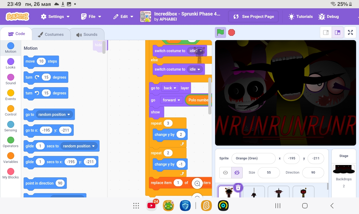Click the workspace vertical scrollbar
Viewport: 359px width, 214px height.
(x=210, y=96)
